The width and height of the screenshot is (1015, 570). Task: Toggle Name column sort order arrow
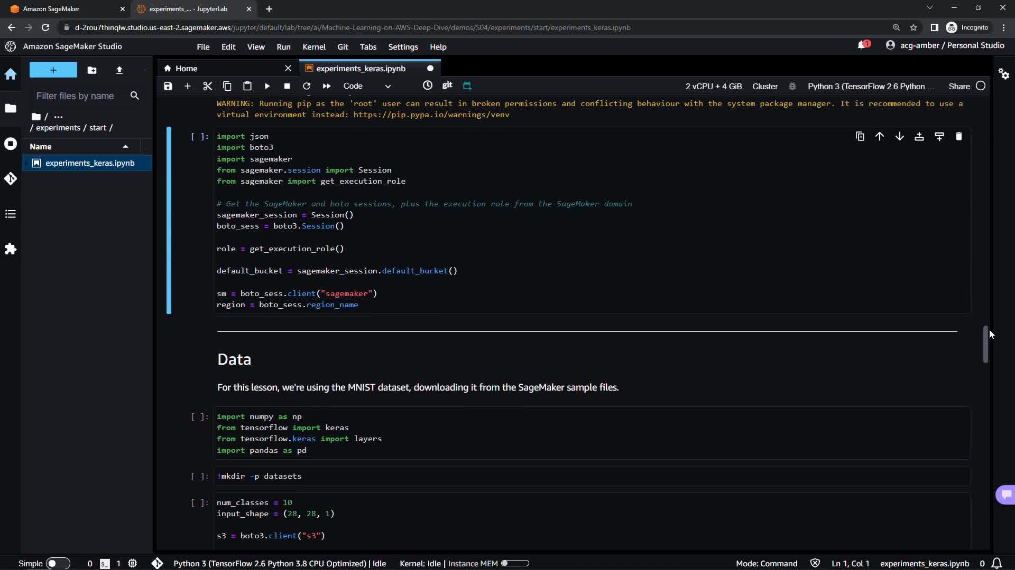tap(125, 147)
